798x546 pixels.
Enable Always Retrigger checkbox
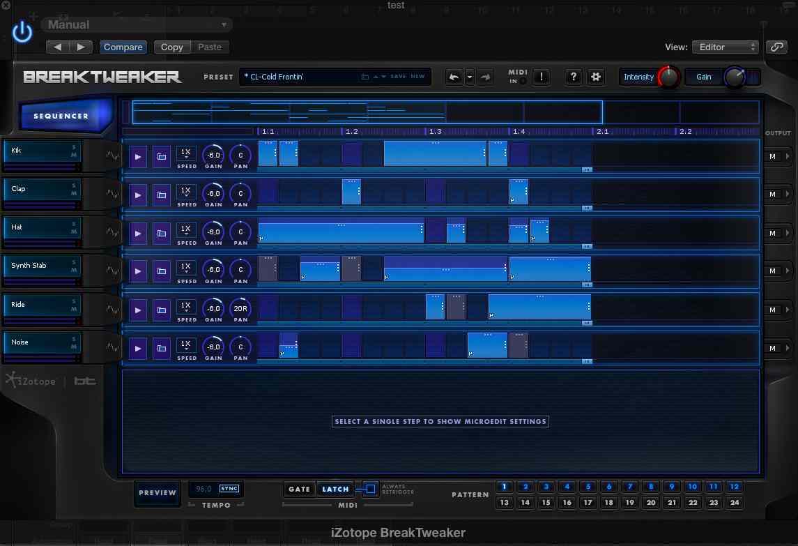[x=371, y=489]
